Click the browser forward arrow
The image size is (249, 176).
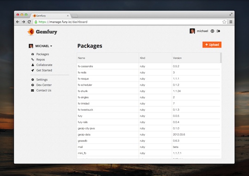pyautogui.click(x=24, y=22)
